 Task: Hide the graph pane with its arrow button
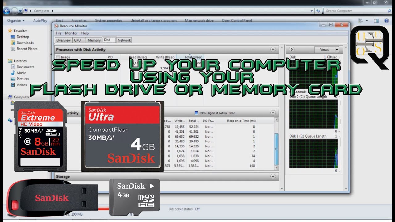click(x=291, y=49)
